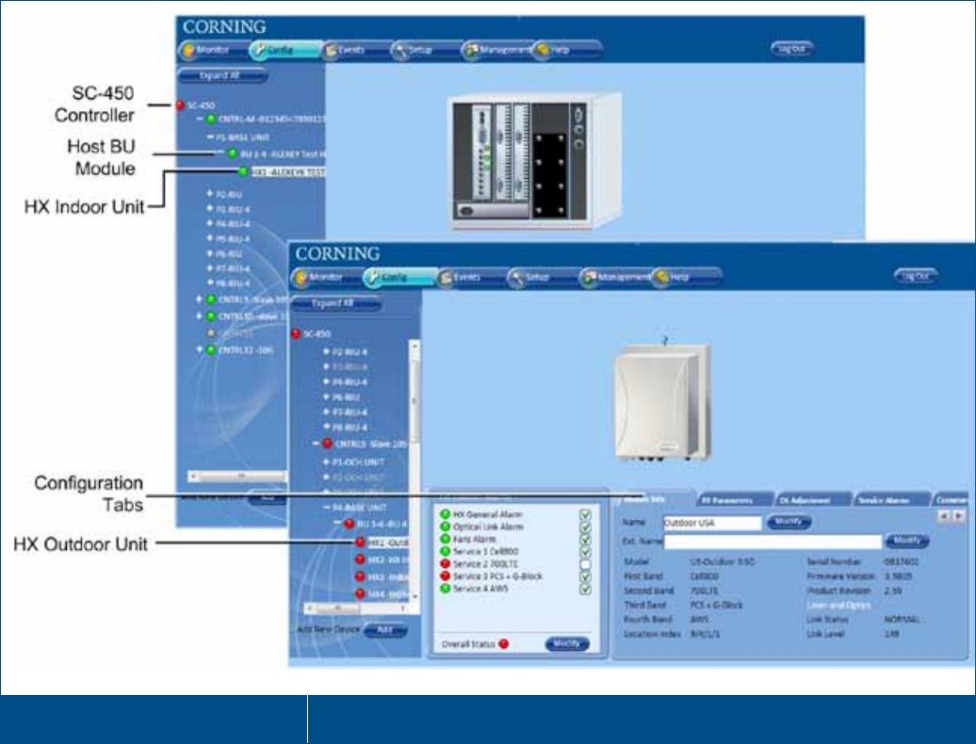Log out of the front window
976x744 pixels.
click(916, 276)
